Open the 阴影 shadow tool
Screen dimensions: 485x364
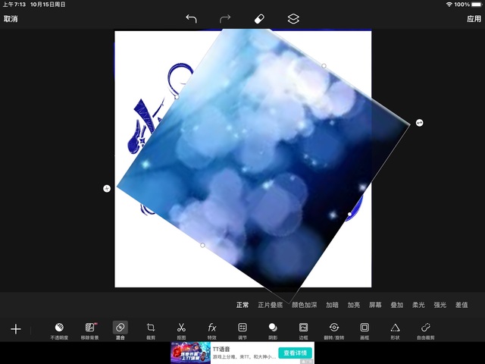(273, 329)
